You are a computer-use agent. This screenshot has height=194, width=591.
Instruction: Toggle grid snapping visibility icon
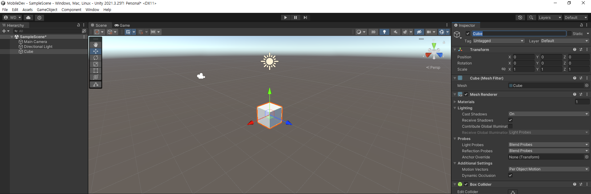pyautogui.click(x=128, y=32)
